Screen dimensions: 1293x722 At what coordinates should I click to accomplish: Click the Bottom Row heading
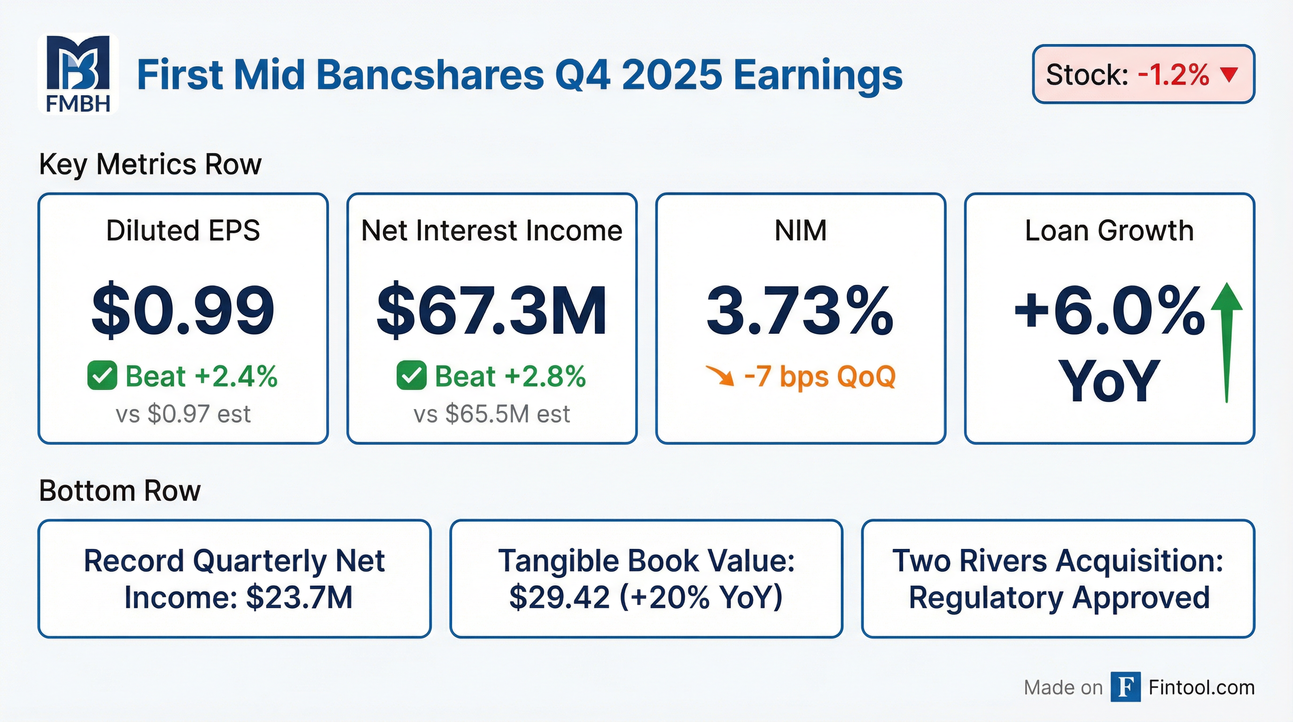pyautogui.click(x=119, y=491)
